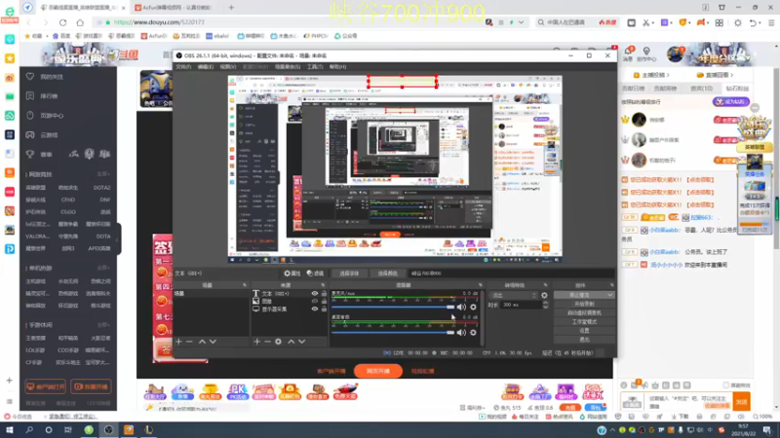
Task: Click orange web broadcast button below OBS
Action: click(x=377, y=371)
